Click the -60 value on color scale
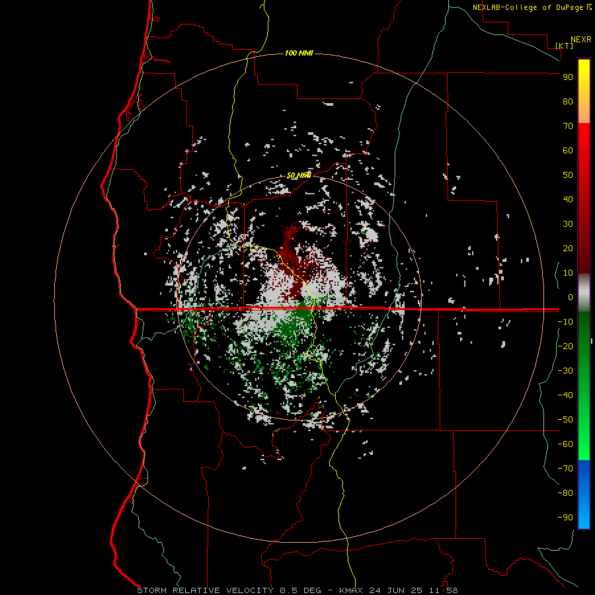 pyautogui.click(x=565, y=444)
